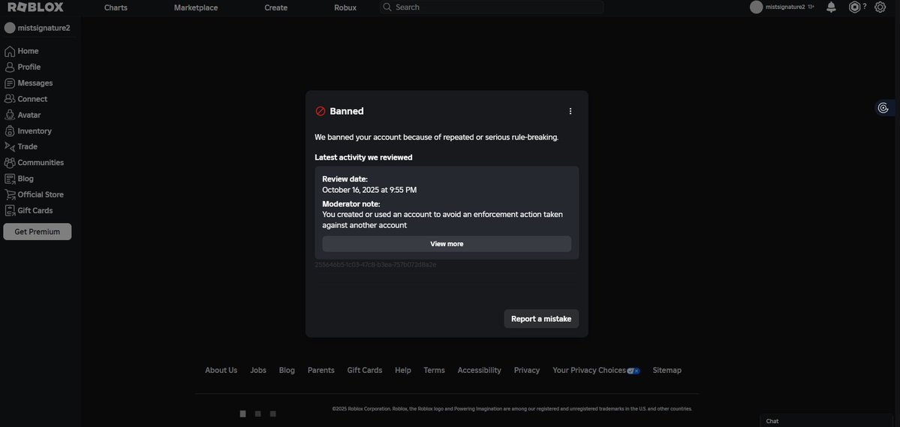Click 'October 16, 2025 at 9:55 PM'
Viewport: 900px width, 427px height.
click(x=369, y=190)
